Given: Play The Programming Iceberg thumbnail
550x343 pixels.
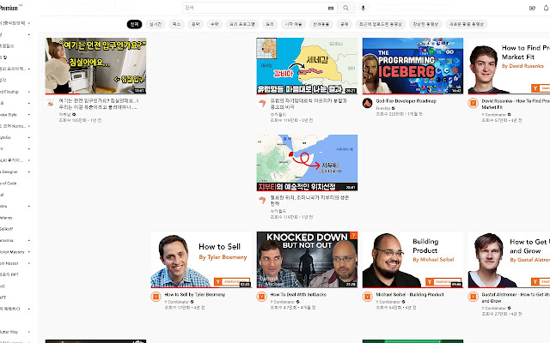Looking at the screenshot, I should coord(412,66).
